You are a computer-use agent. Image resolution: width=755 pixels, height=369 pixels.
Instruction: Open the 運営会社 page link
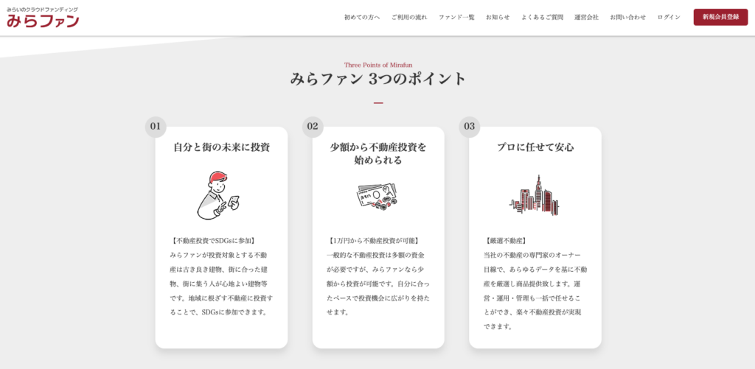pyautogui.click(x=586, y=17)
